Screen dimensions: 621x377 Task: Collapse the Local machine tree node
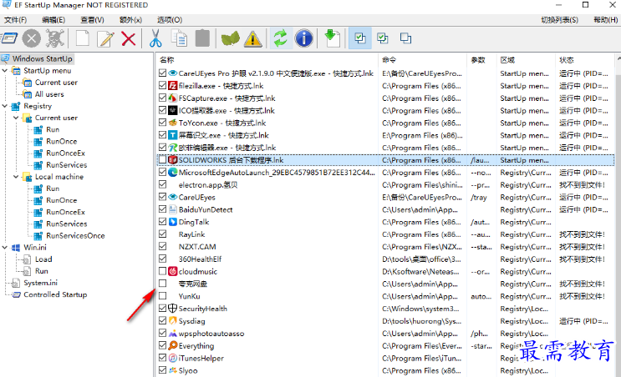(16, 177)
